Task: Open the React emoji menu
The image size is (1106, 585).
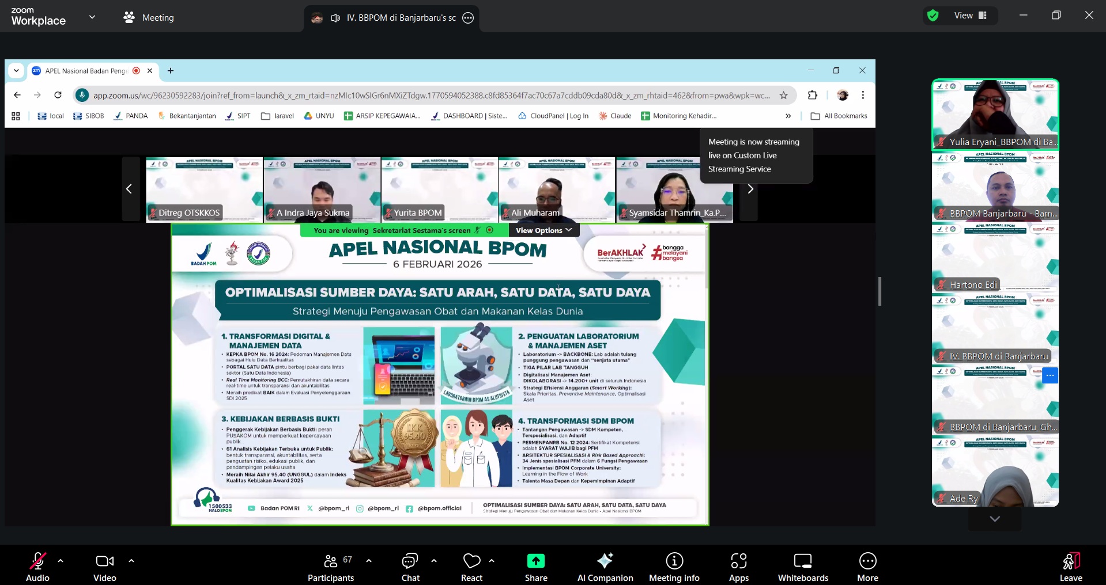Action: point(471,567)
